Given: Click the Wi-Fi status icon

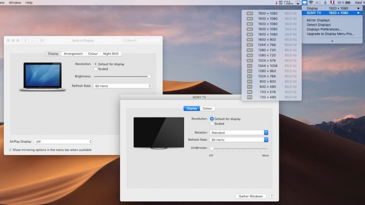Looking at the screenshot, I should click(311, 3).
